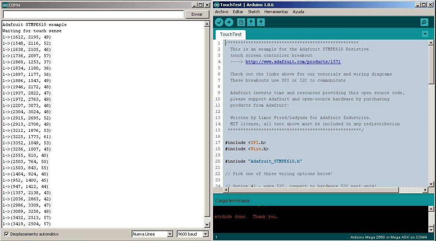Image resolution: width=436 pixels, height=241 pixels.
Task: Open the Sketch menu
Action: pyautogui.click(x=254, y=12)
